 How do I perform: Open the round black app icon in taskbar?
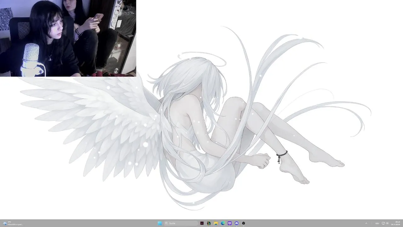click(243, 223)
